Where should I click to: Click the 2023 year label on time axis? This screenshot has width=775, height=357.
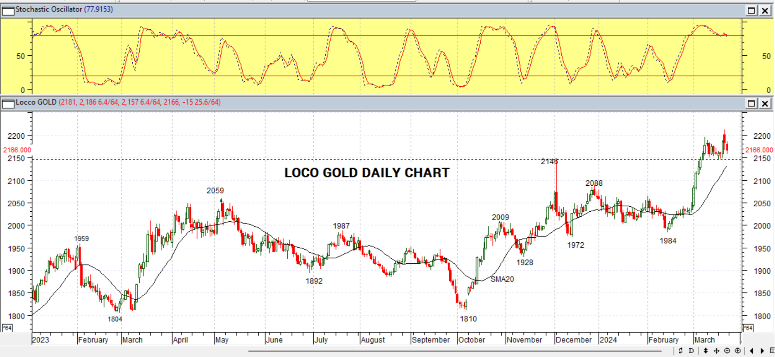41,340
